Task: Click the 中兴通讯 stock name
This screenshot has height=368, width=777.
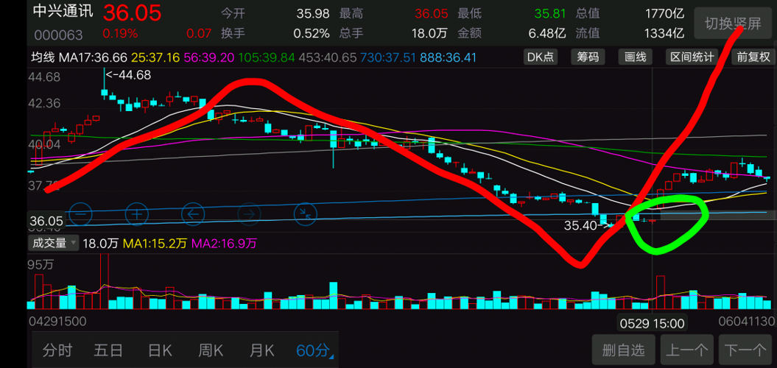Action: 64,13
